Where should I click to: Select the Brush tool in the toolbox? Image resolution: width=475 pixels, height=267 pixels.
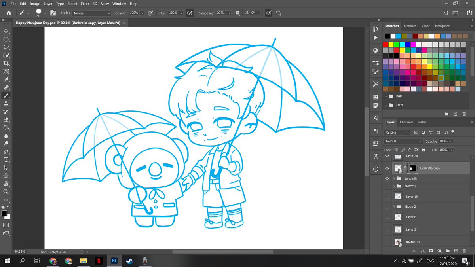6,96
